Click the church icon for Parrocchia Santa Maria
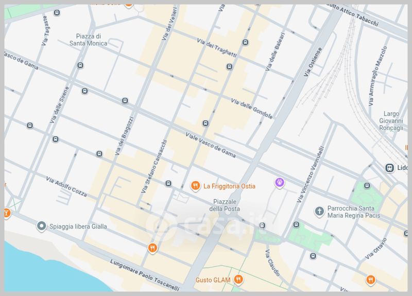Viewport: 412px width, 296px height. tap(319, 211)
